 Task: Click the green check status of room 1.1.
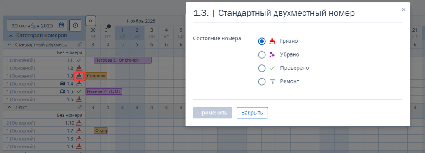click(x=79, y=60)
